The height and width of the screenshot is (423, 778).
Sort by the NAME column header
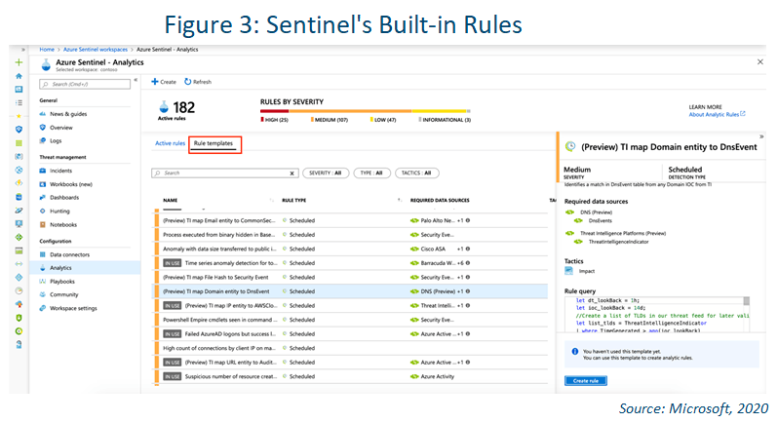point(171,201)
